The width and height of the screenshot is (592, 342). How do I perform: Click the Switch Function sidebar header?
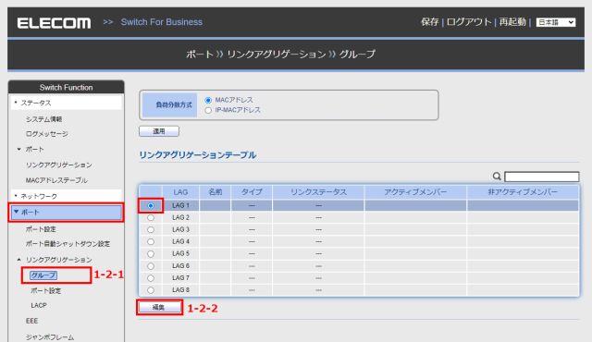pyautogui.click(x=66, y=88)
